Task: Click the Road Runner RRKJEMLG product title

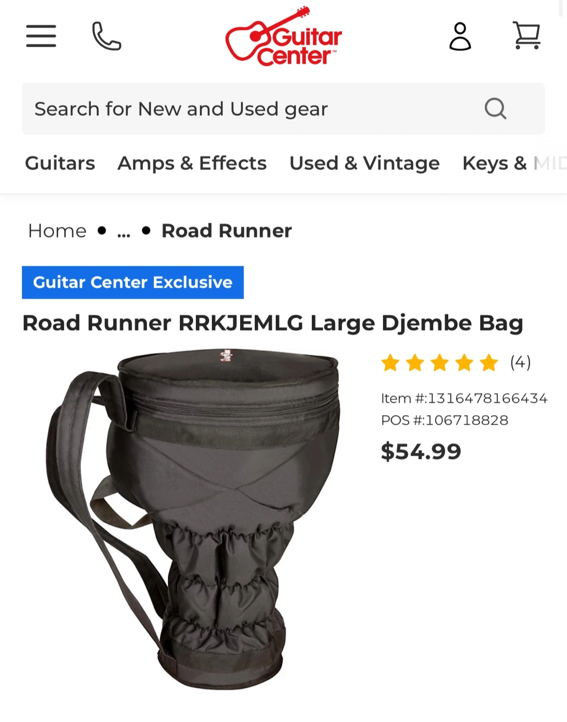Action: tap(273, 323)
